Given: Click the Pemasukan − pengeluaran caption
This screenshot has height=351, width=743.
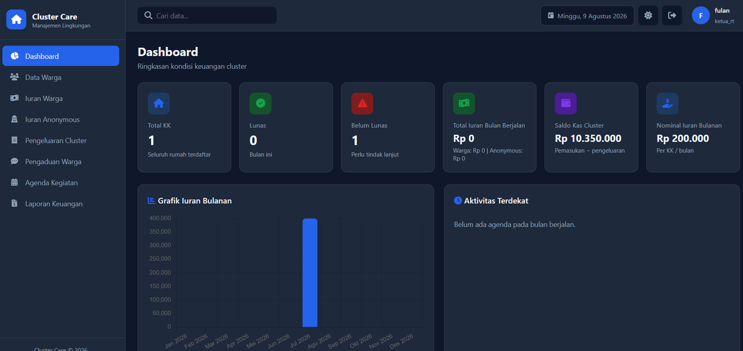Looking at the screenshot, I should tap(590, 151).
